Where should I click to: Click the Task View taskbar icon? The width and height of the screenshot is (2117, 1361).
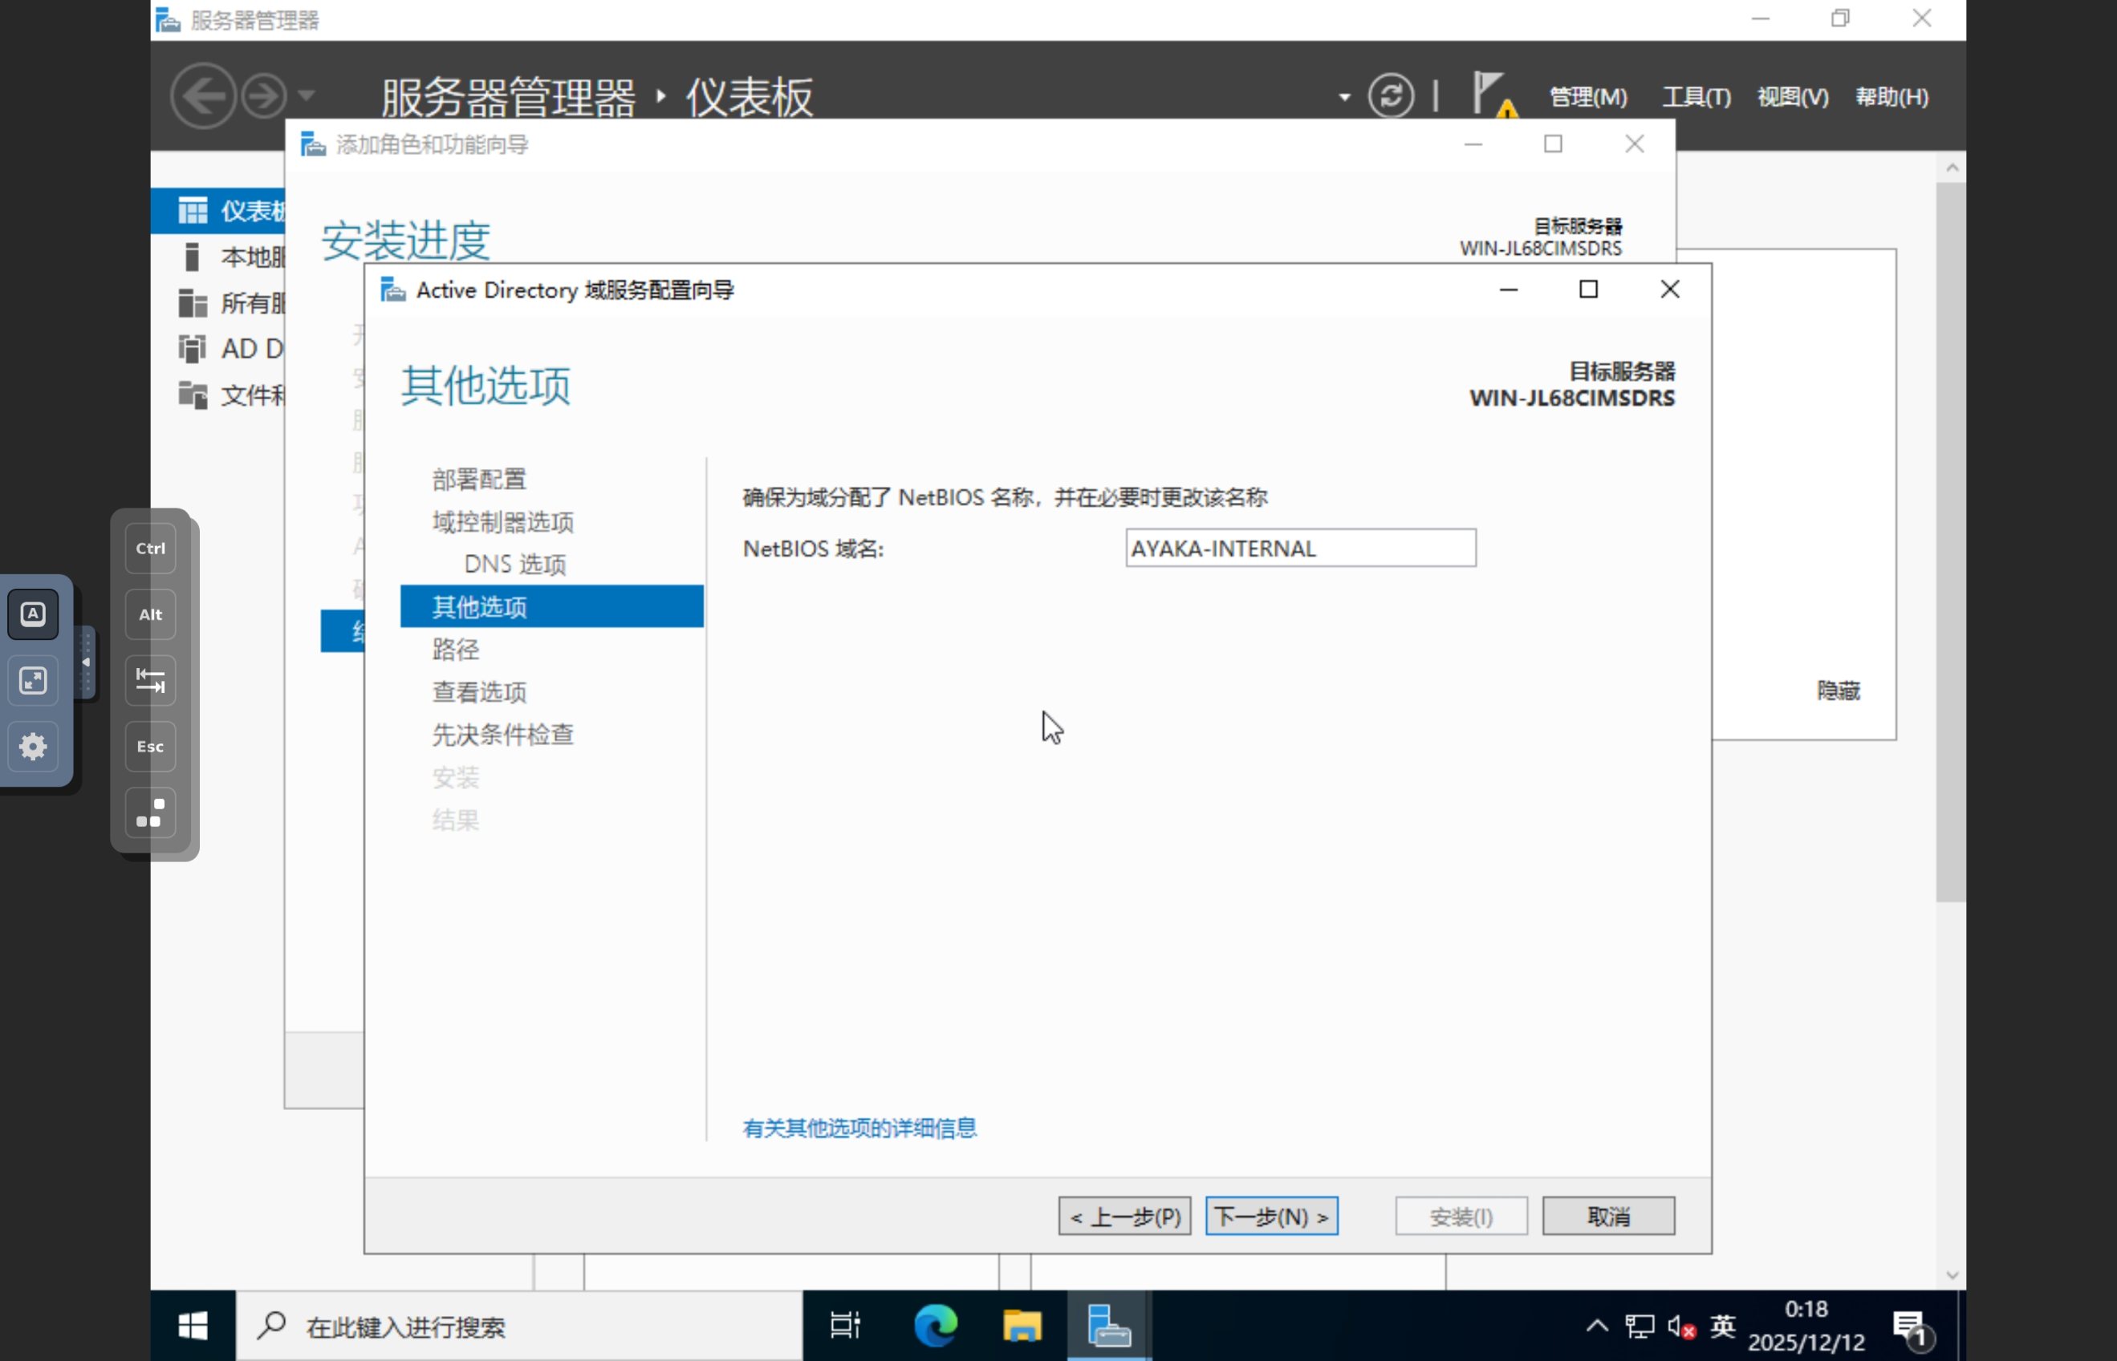[x=844, y=1326]
